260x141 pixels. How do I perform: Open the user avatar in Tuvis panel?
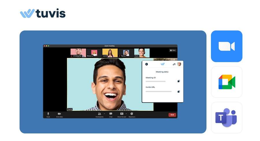pyautogui.click(x=179, y=64)
